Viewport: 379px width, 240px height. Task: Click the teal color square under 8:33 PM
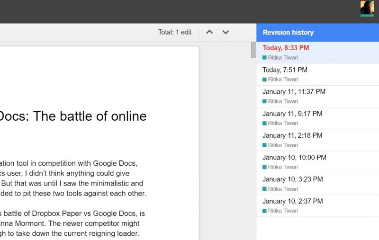click(x=264, y=57)
